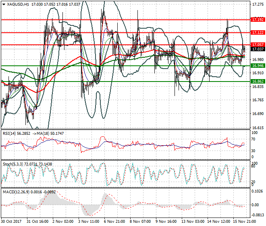Click the current price 17.037 black label
The image size is (266, 226).
[258, 49]
